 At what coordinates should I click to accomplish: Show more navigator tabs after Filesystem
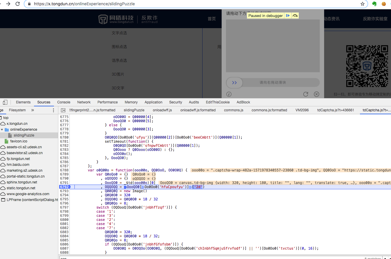tap(33, 110)
